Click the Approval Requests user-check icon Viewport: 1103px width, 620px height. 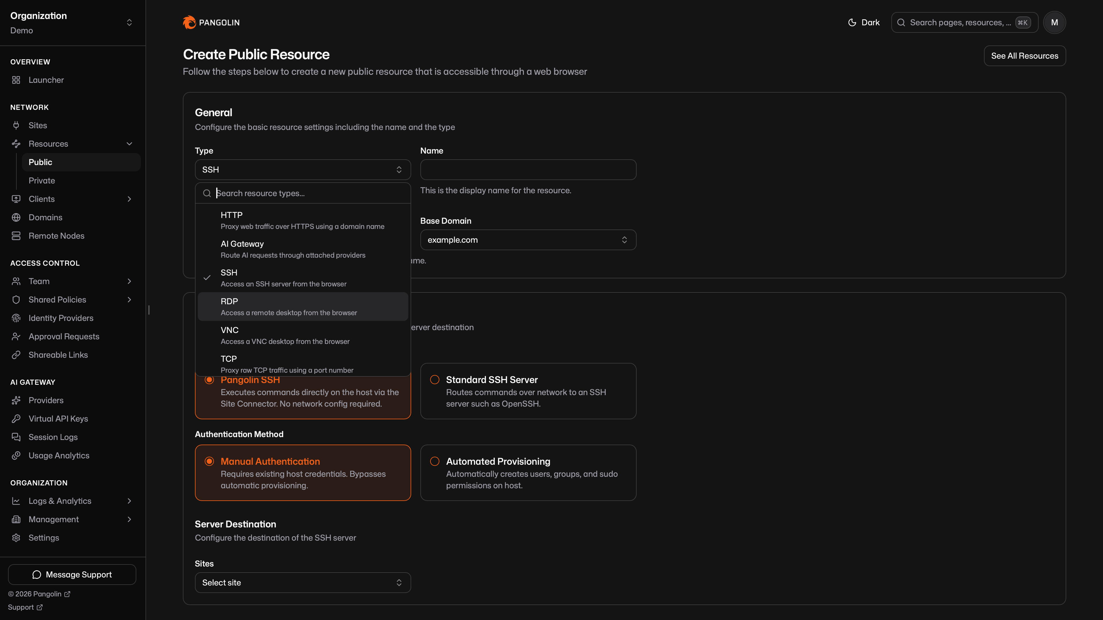(16, 336)
